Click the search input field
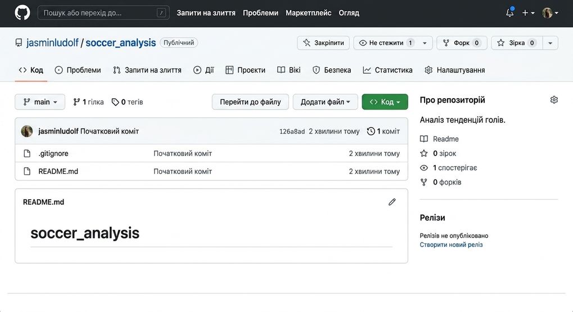 103,13
